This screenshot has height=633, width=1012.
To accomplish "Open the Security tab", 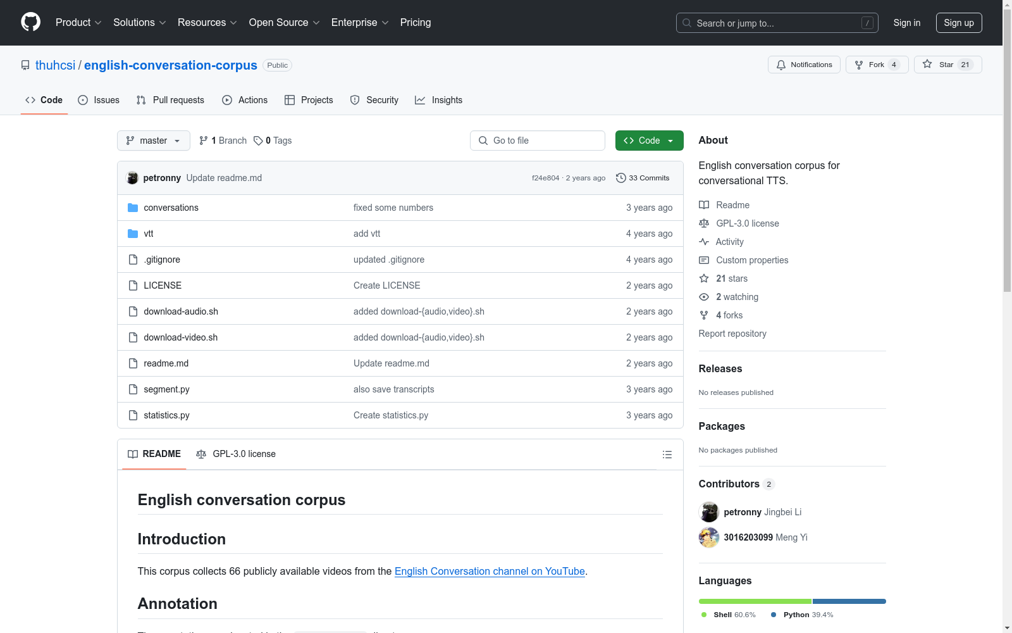I will [374, 100].
